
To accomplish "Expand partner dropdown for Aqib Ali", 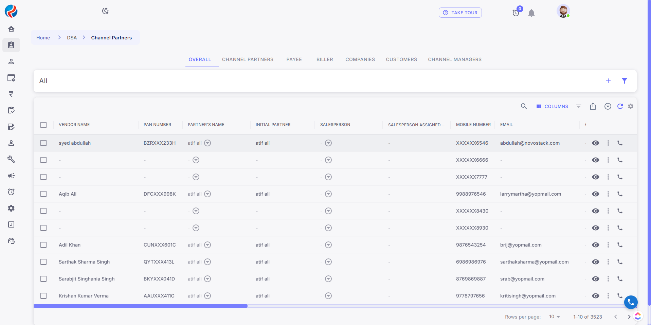I will click(207, 194).
